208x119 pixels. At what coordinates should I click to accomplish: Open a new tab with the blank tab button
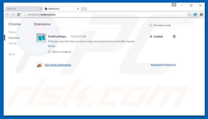pyautogui.click(x=84, y=9)
